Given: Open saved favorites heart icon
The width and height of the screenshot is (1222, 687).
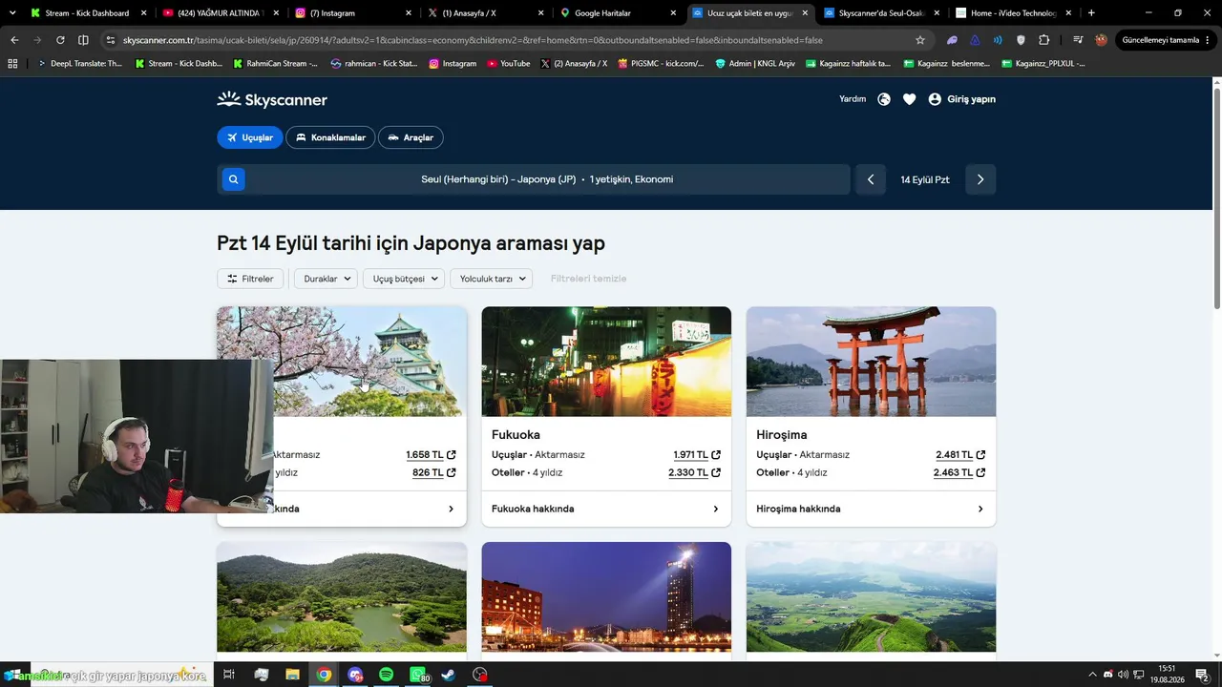Looking at the screenshot, I should (x=909, y=99).
